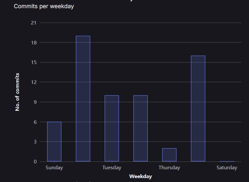This screenshot has height=182, width=249.
Task: Select the 9 y-axis tick label
Action: coord(35,102)
